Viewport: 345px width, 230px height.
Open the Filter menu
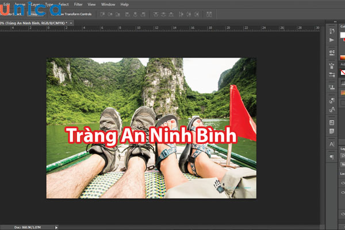point(78,5)
